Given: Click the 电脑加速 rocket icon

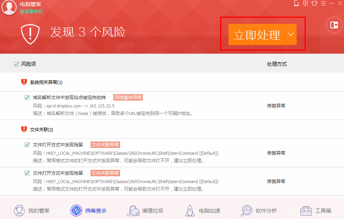Looking at the screenshot, I should pos(190,211).
